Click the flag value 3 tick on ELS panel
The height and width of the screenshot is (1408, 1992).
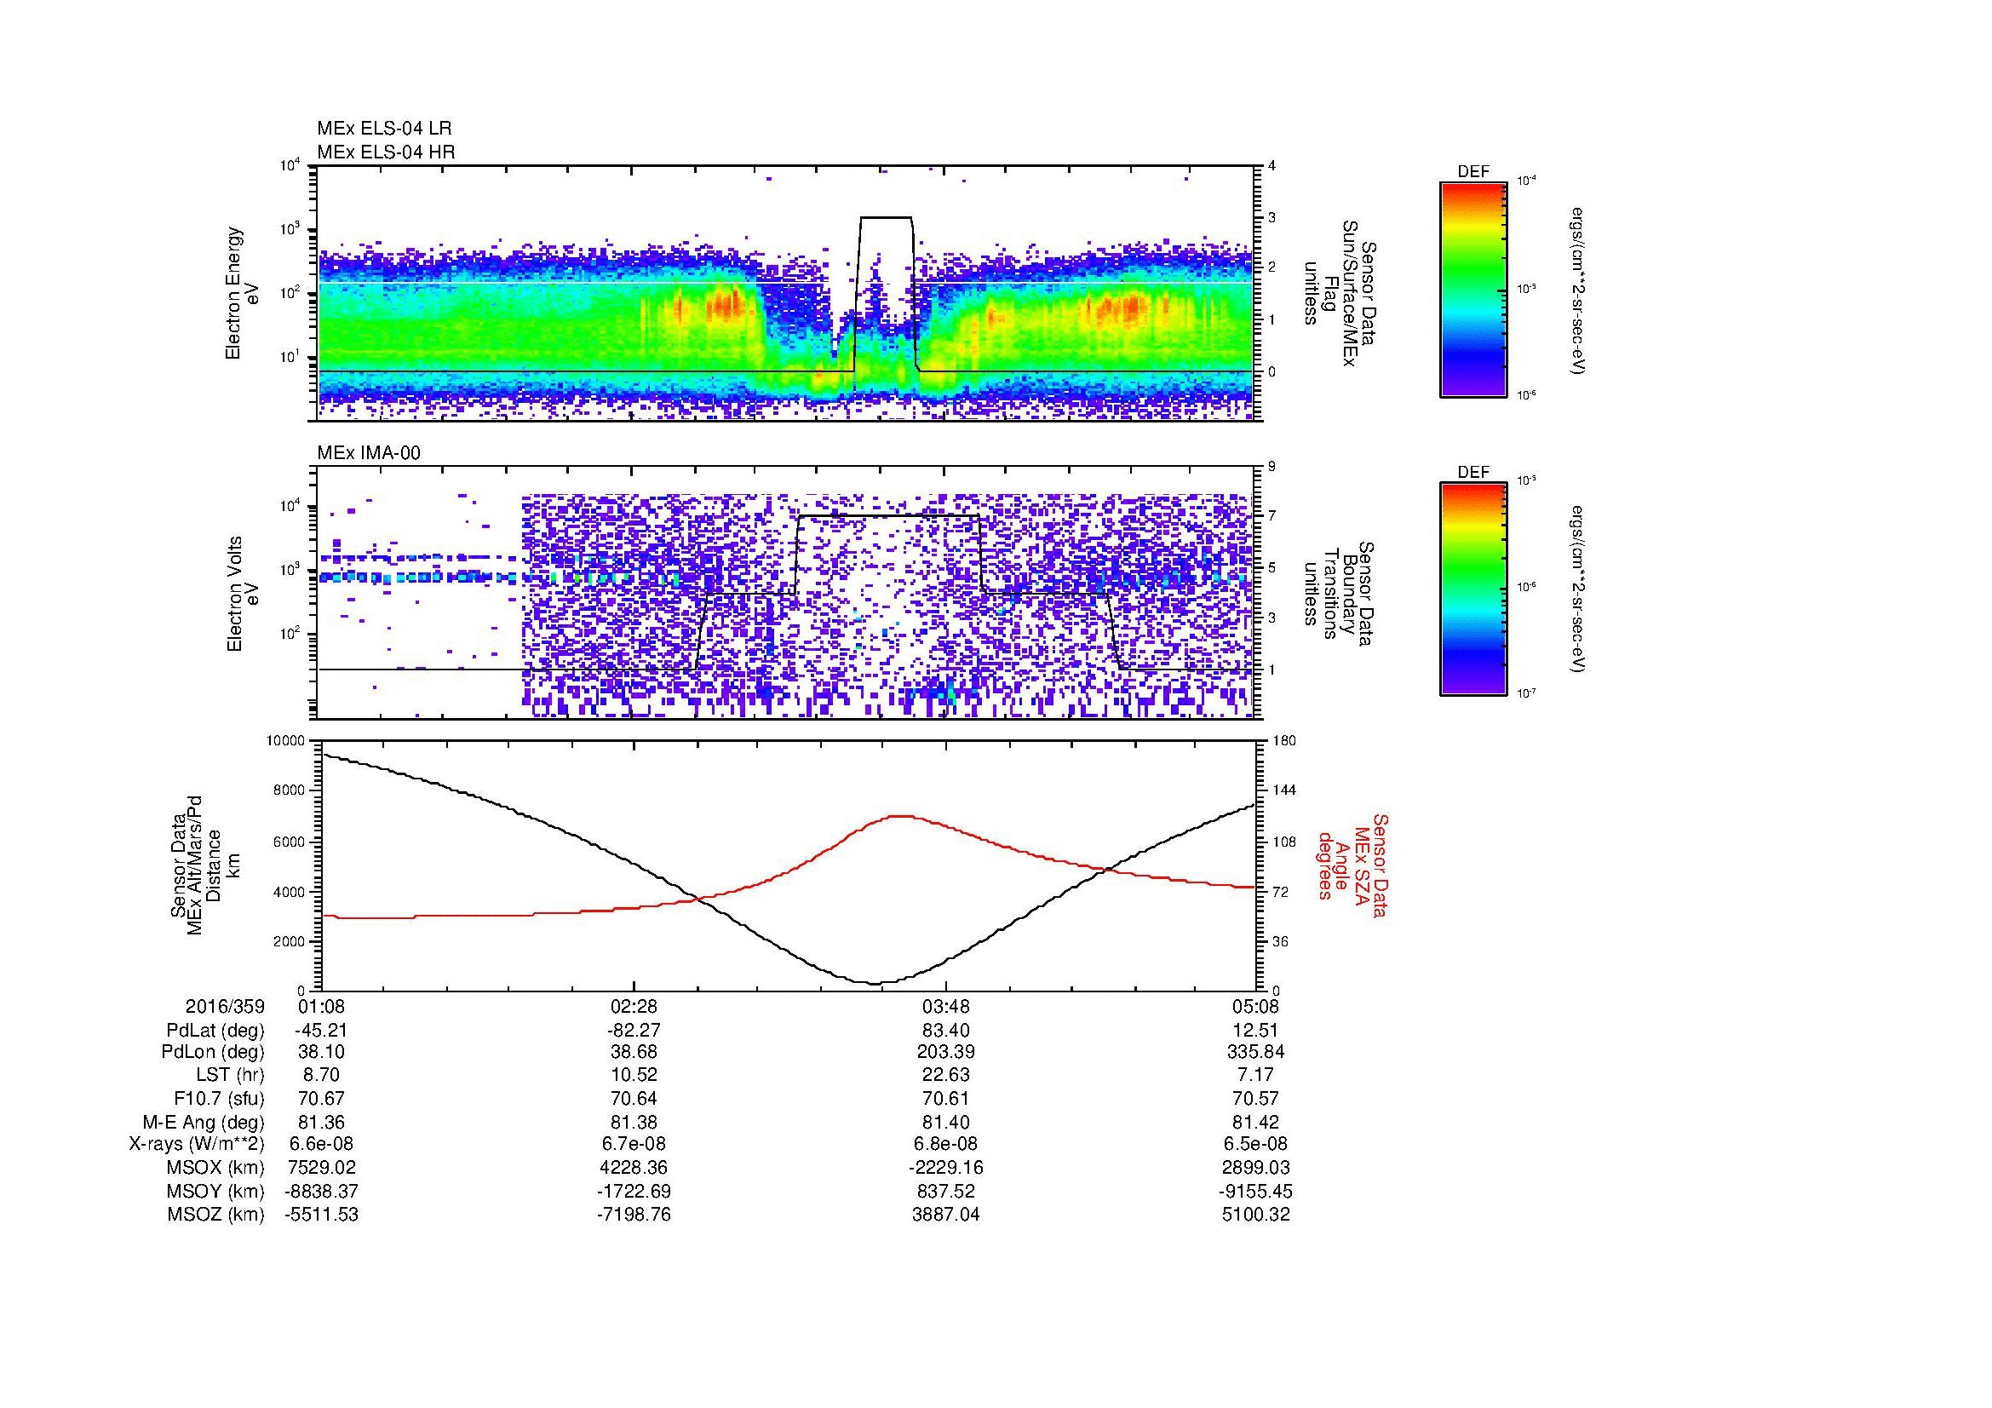(x=1272, y=217)
